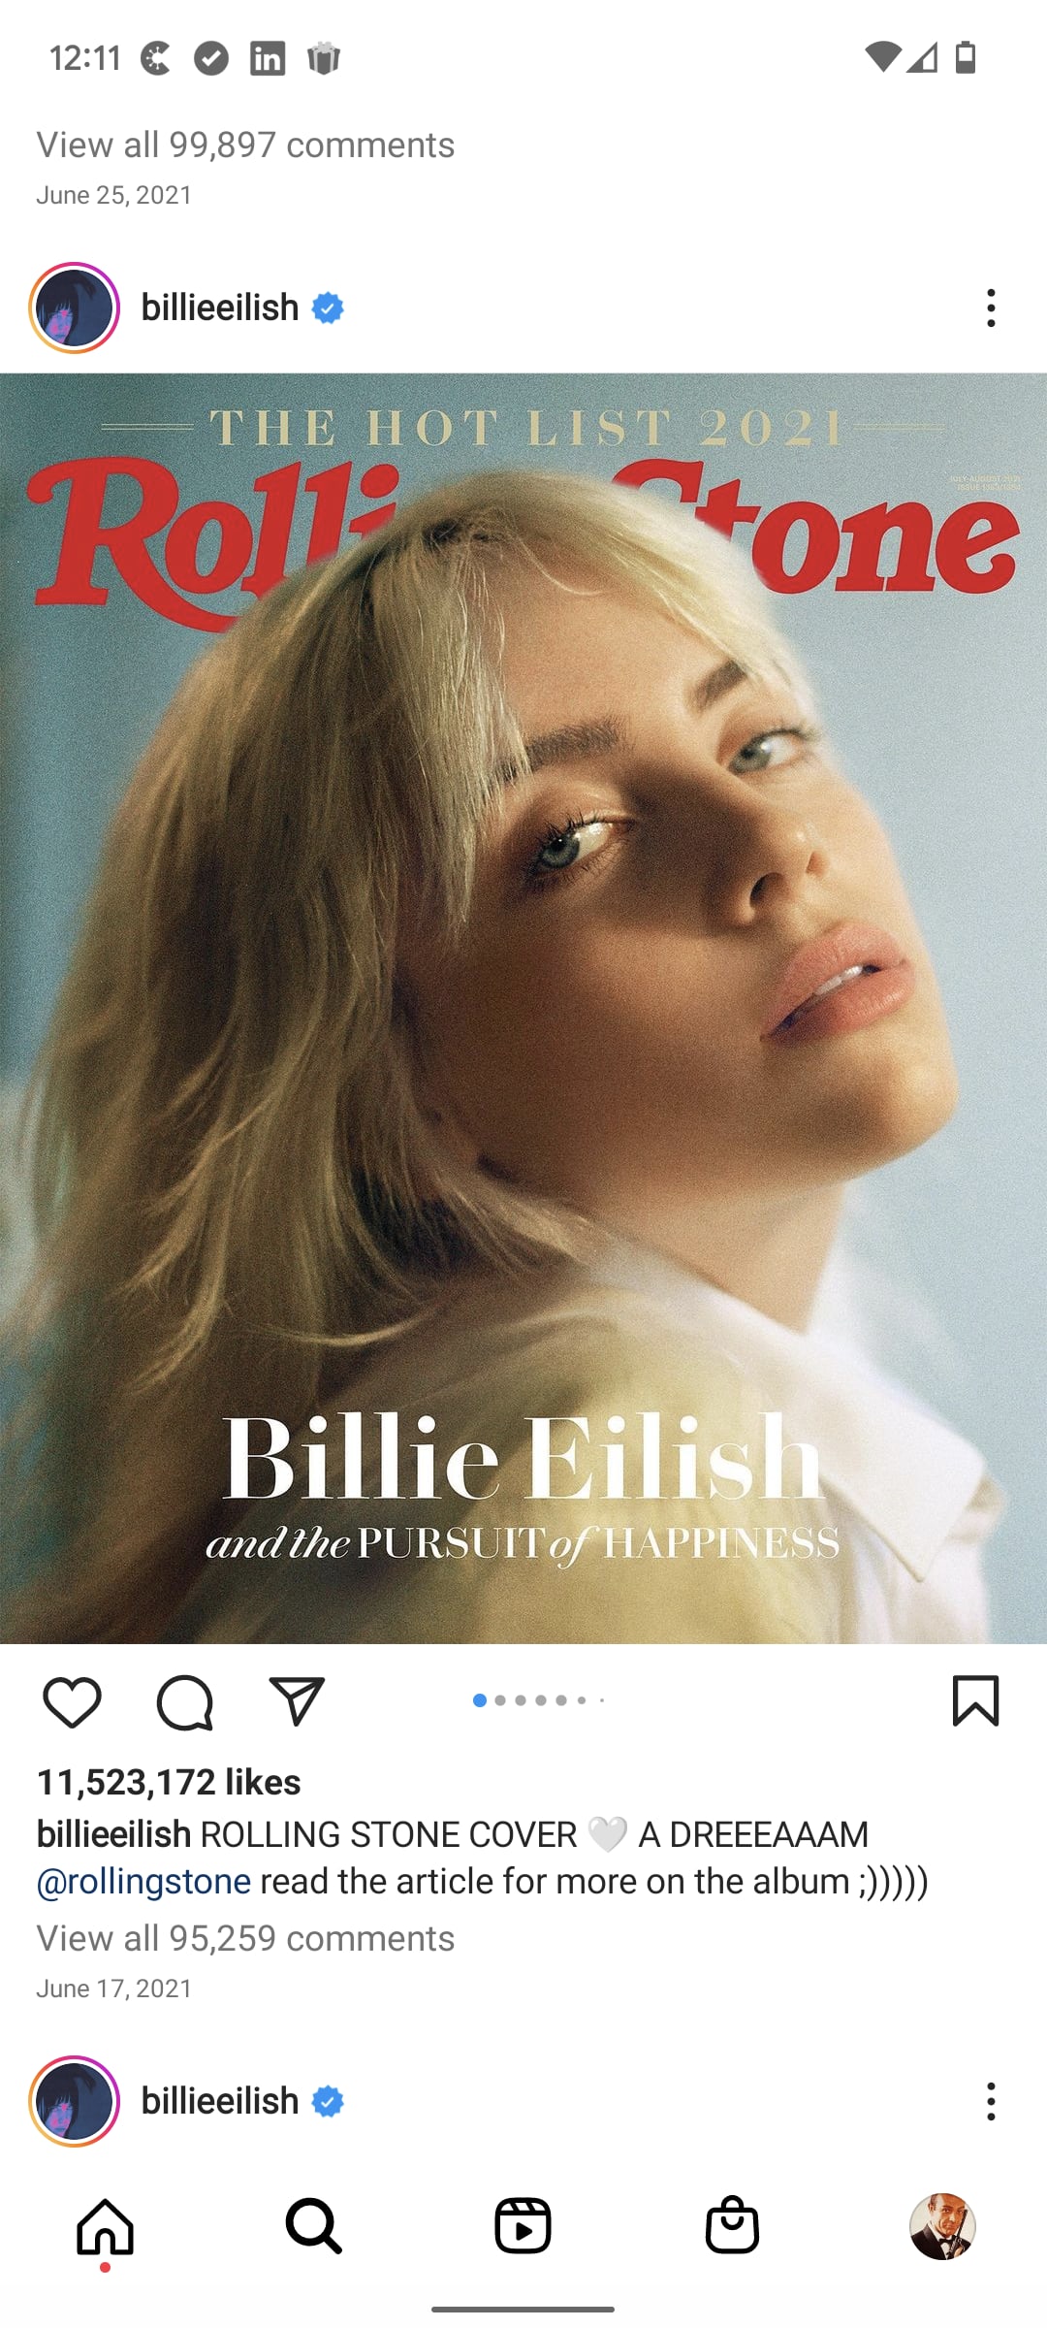Tap the carousel page indicator dots
This screenshot has height=2328, width=1047.
pyautogui.click(x=538, y=1700)
